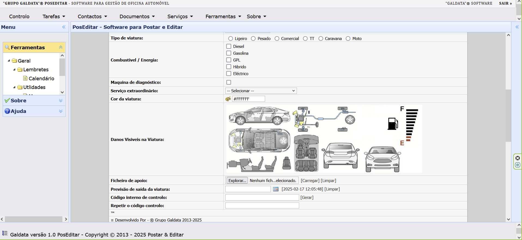Open the calendar picker for Previsão de saída

coord(276,189)
